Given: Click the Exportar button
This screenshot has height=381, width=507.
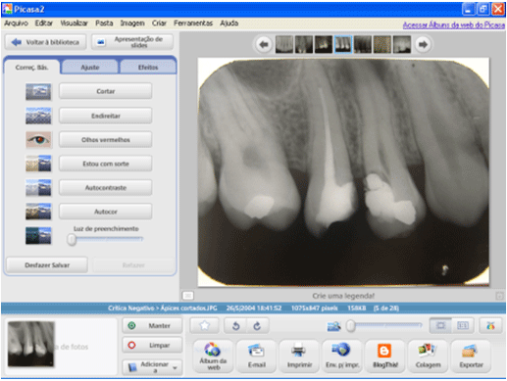Looking at the screenshot, I should click(x=471, y=357).
